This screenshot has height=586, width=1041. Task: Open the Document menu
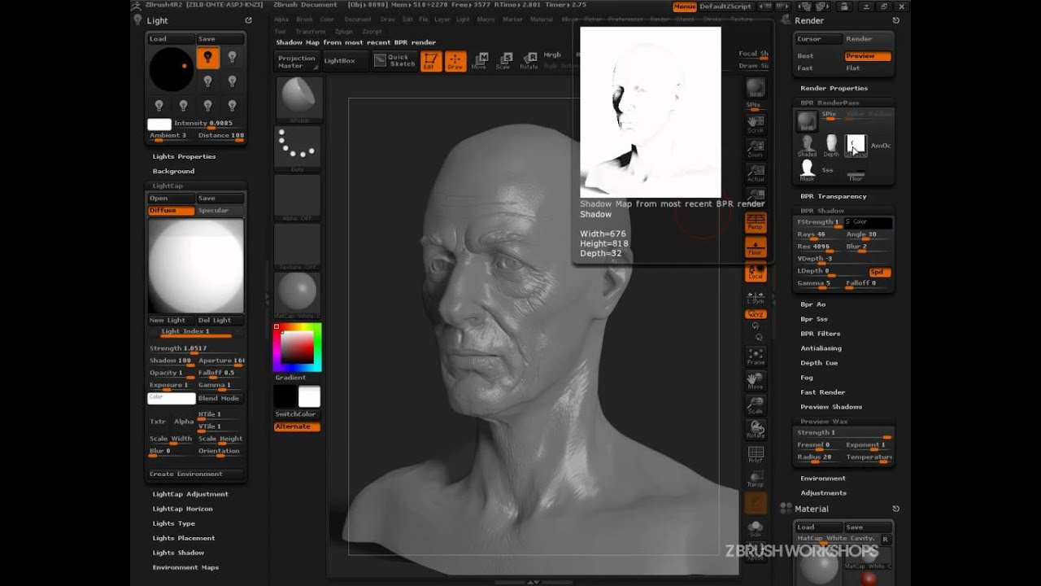click(358, 19)
